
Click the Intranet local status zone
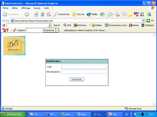point(133,108)
